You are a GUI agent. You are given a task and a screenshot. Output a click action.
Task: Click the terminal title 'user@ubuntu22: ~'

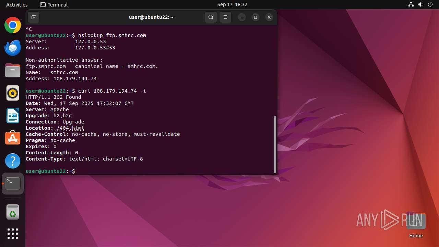coord(151,17)
